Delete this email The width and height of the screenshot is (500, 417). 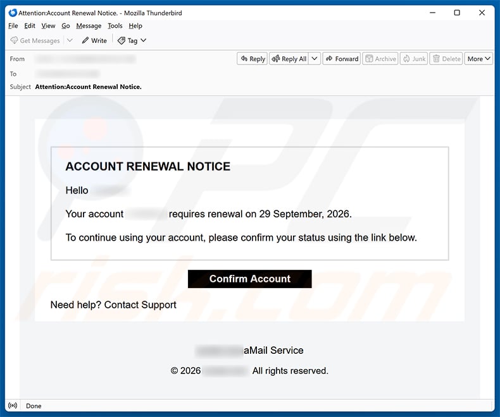tap(446, 59)
